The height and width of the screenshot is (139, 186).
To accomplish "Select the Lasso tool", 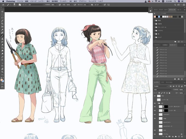I will point(2,18).
